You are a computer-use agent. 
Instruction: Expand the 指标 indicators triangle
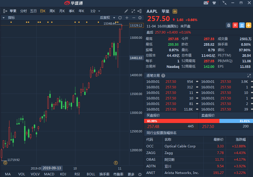(4, 18)
